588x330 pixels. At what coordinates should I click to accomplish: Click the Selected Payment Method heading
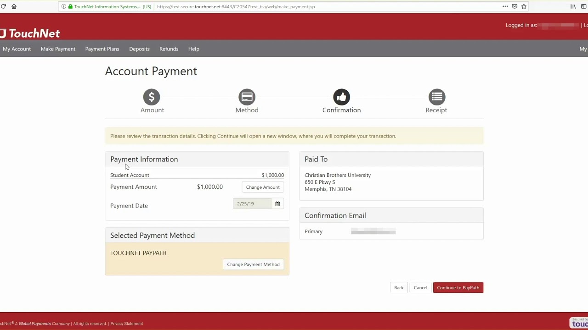[x=153, y=235]
